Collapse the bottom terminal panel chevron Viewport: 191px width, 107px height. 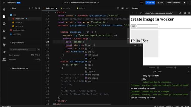coord(189,67)
